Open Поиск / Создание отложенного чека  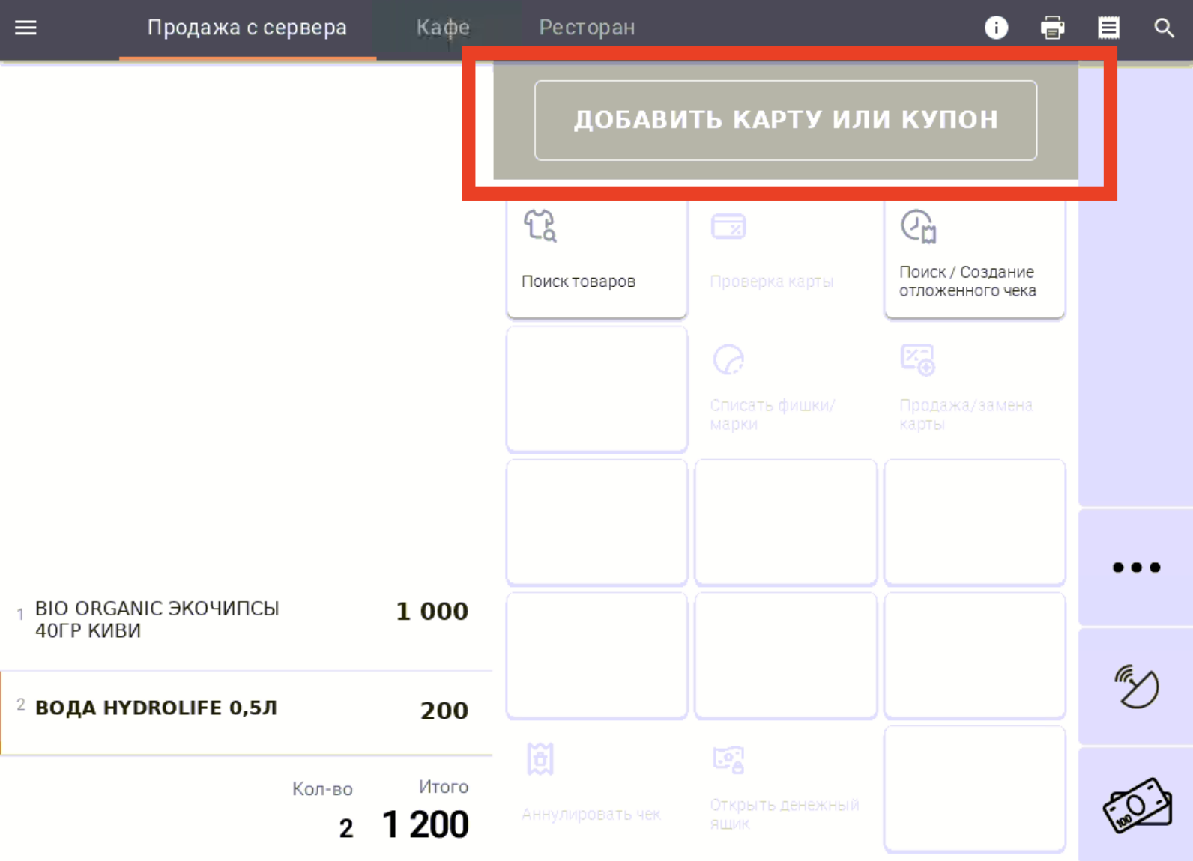[975, 255]
